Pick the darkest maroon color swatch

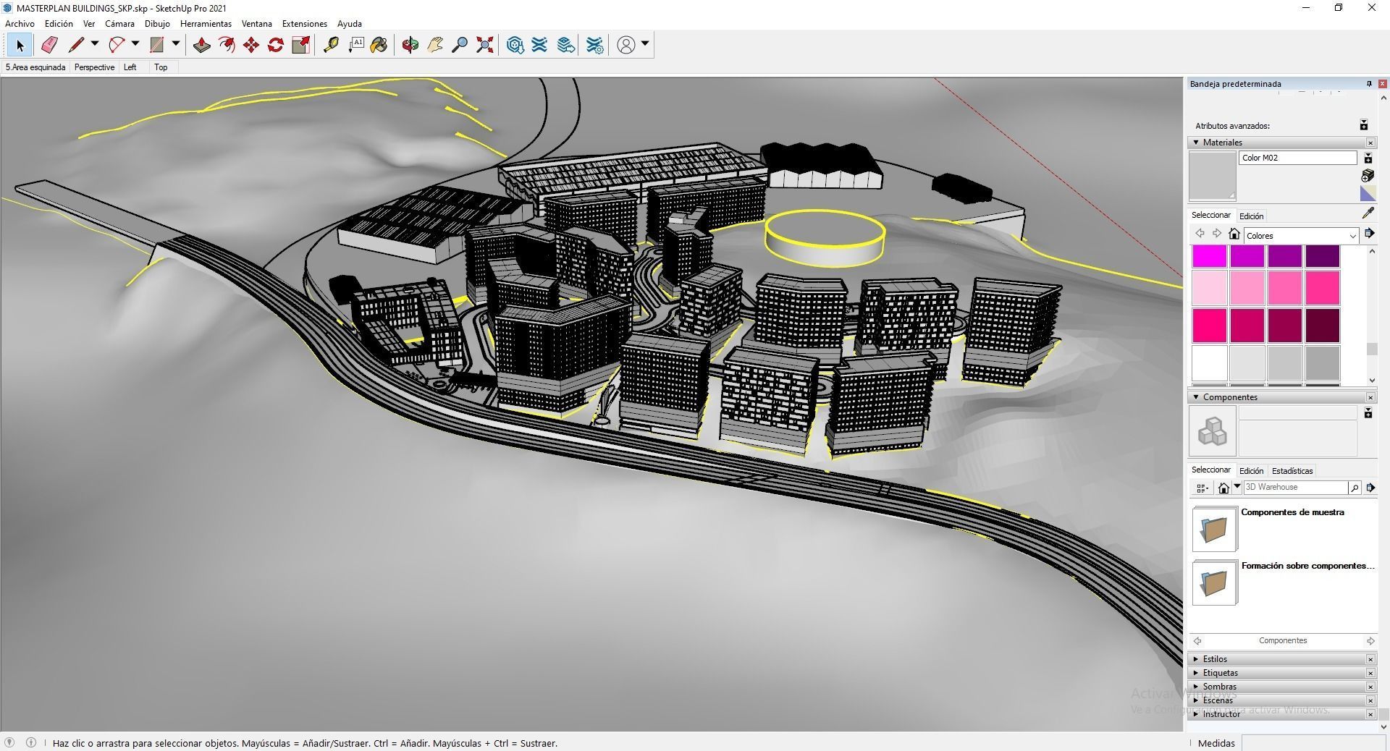click(1323, 325)
